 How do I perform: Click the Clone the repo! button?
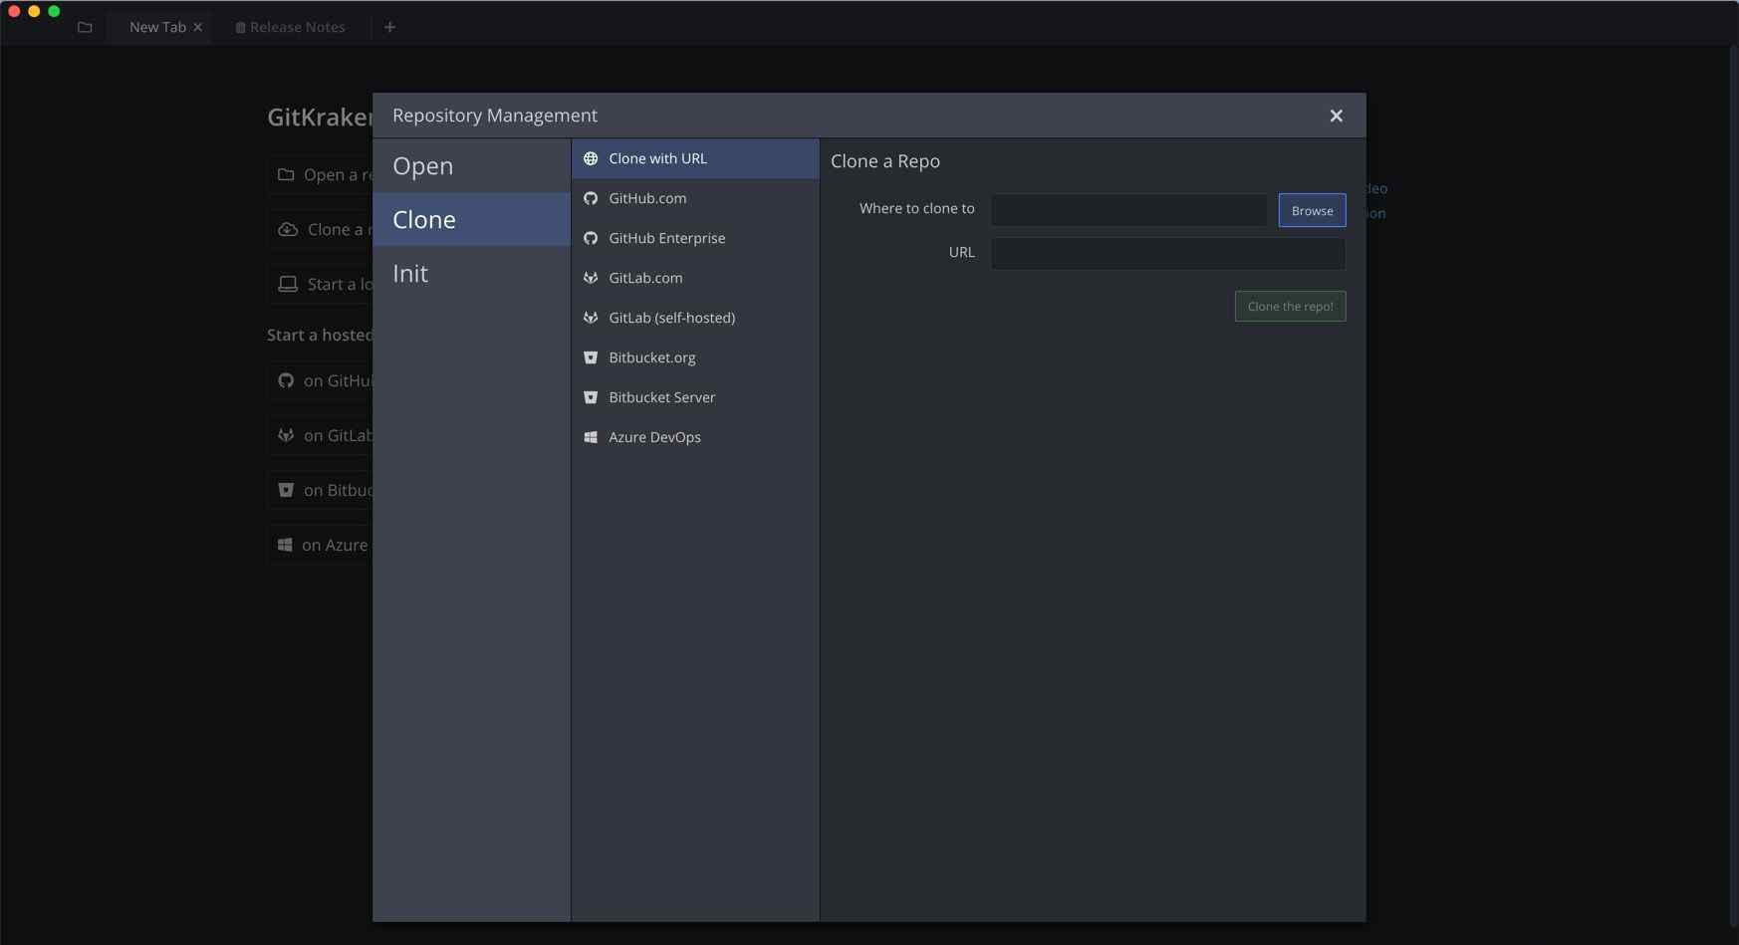click(1290, 306)
